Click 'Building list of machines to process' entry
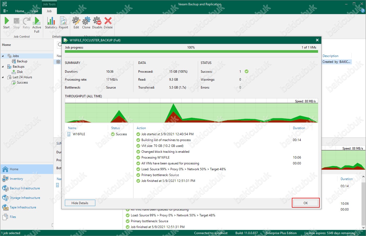Image resolution: width=366 pixels, height=236 pixels. [x=166, y=140]
